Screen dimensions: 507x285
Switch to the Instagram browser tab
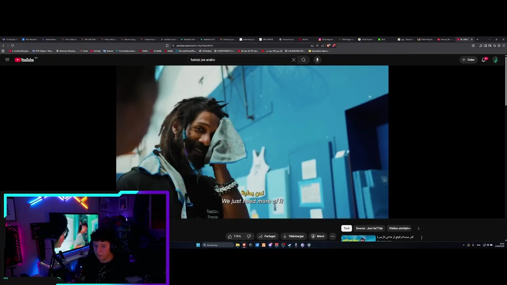coord(327,39)
